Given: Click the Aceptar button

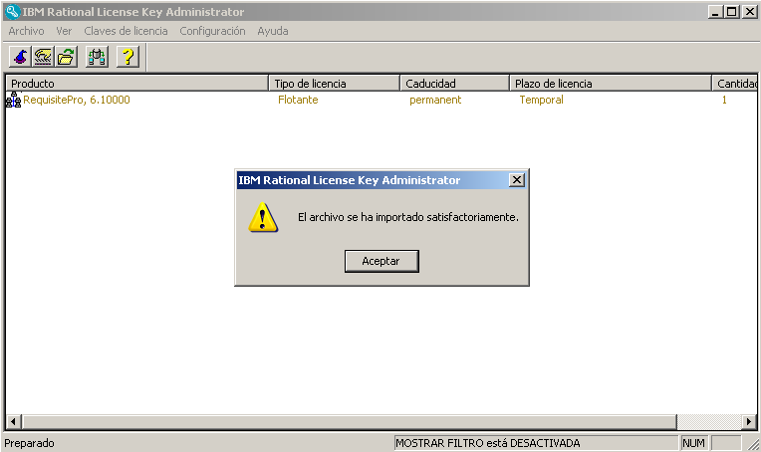Looking at the screenshot, I should coord(381,261).
